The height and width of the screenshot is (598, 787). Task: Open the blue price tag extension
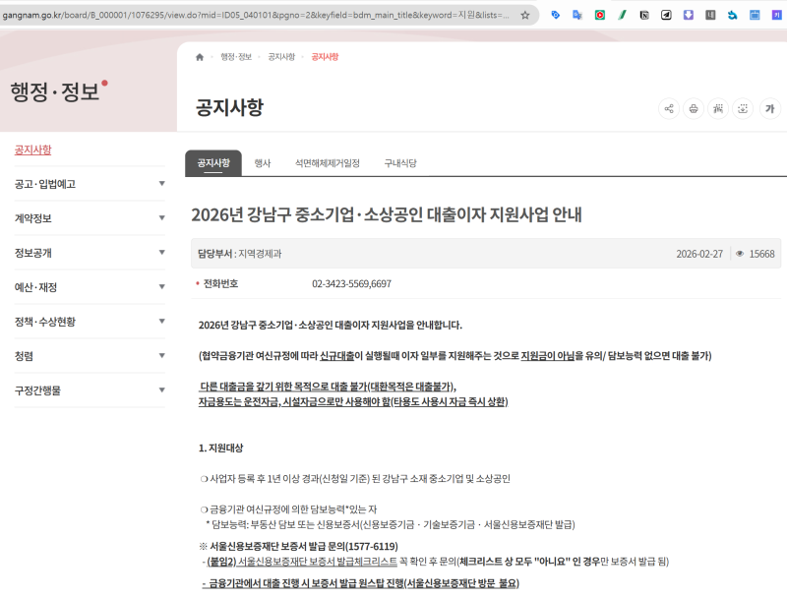pyautogui.click(x=555, y=15)
